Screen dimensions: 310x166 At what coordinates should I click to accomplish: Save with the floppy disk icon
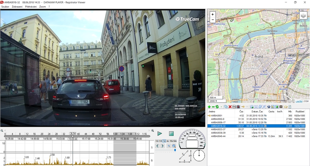point(234,107)
